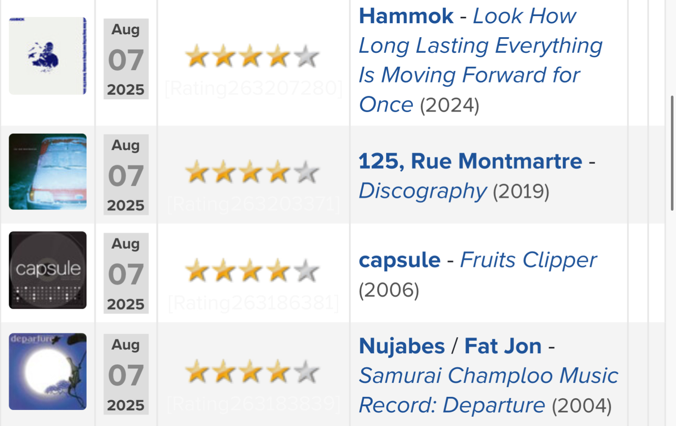This screenshot has height=426, width=676.
Task: Click the Nujabes artist link
Action: pyautogui.click(x=402, y=346)
